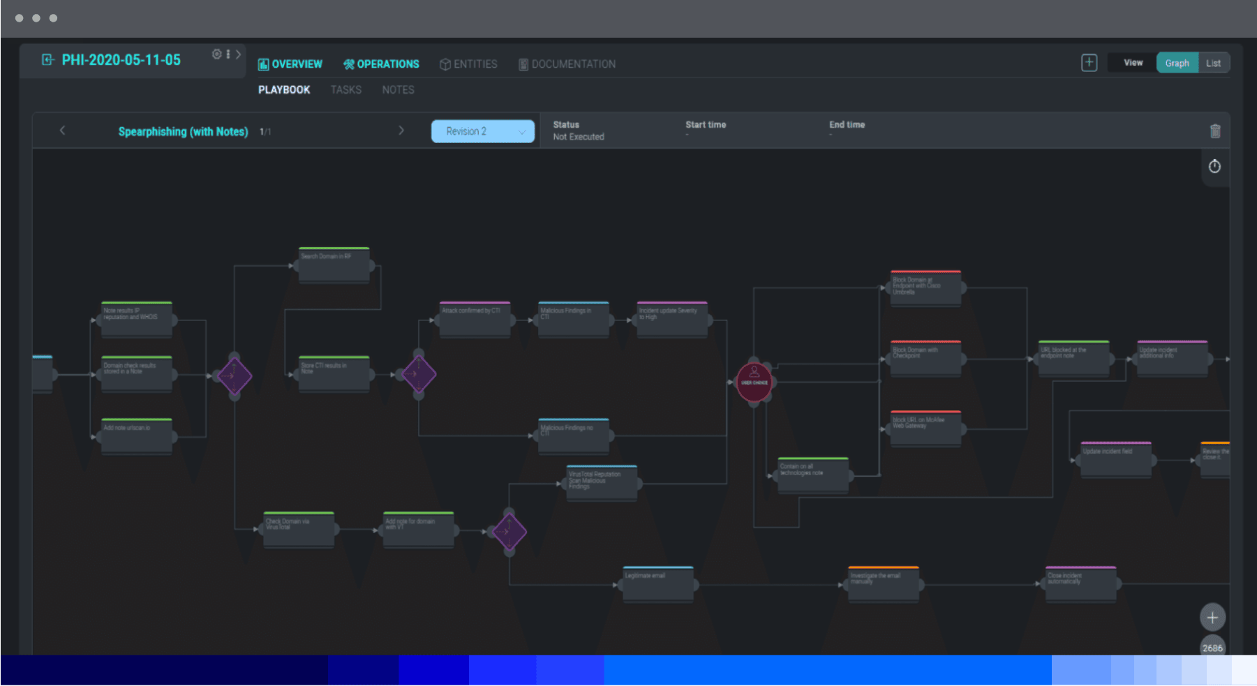Click the previous playbook chevron arrow

point(63,130)
